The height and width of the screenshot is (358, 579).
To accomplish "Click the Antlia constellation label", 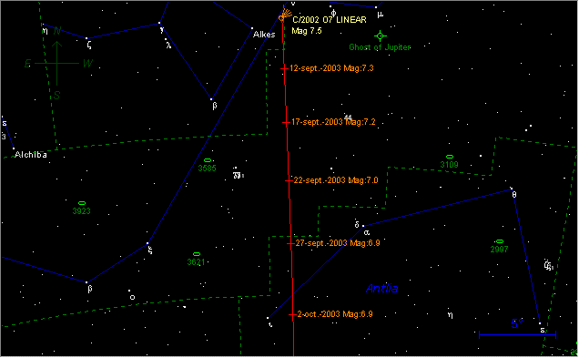I will click(381, 289).
